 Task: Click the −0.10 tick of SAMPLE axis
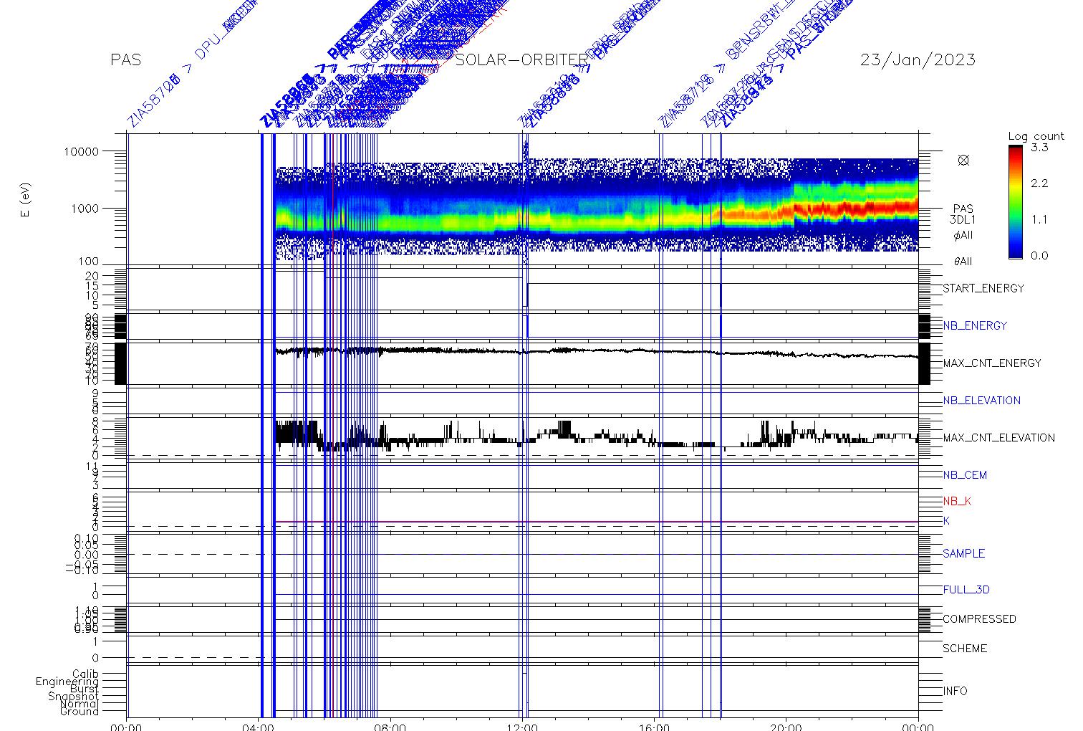coord(82,571)
